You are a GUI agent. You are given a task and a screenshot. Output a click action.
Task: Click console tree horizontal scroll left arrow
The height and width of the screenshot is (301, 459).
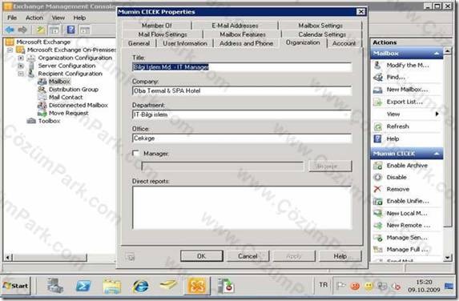point(8,258)
